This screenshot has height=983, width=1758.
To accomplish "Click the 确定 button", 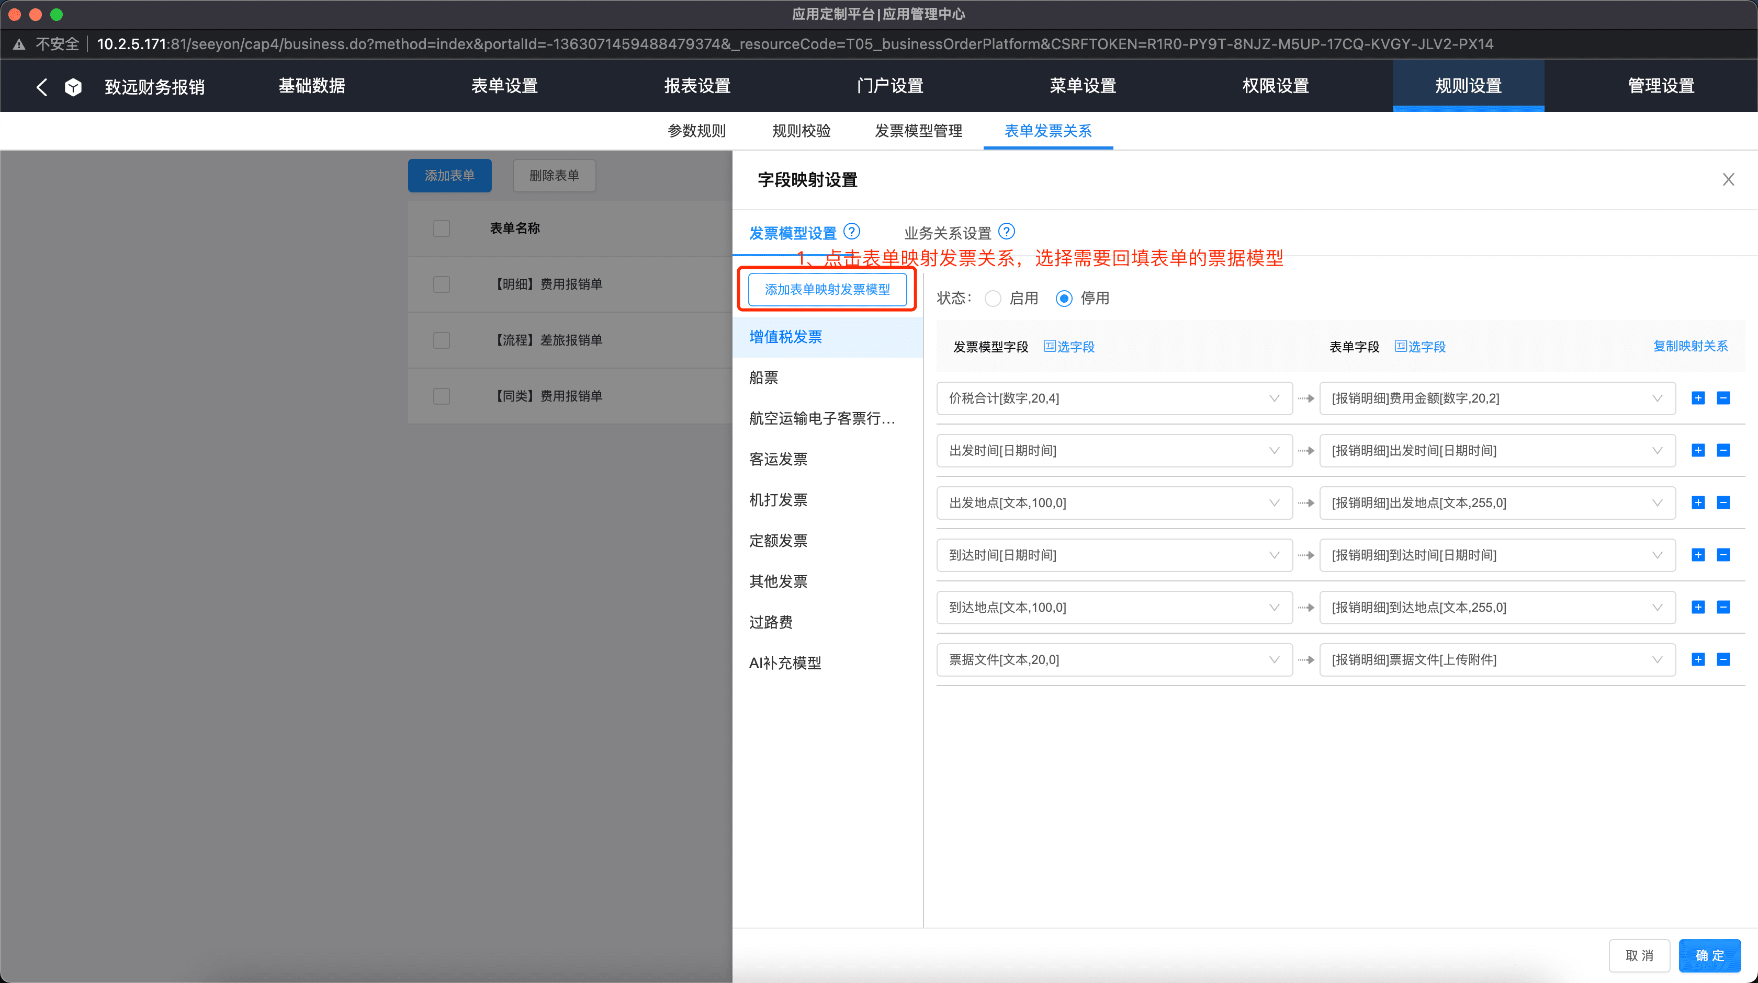I will click(x=1709, y=955).
